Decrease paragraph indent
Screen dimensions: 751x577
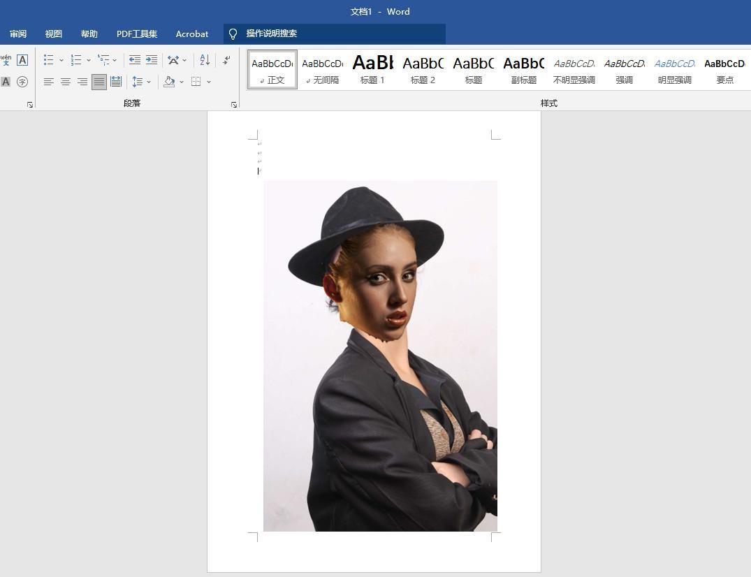(x=135, y=60)
